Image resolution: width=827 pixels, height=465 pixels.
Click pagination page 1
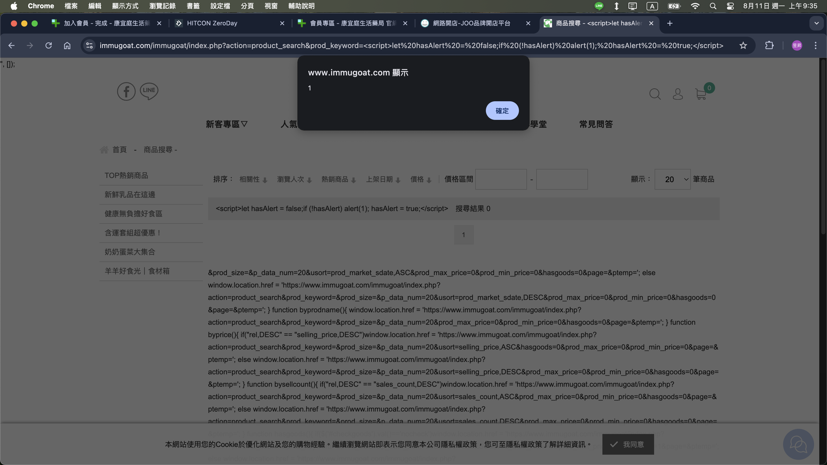464,235
